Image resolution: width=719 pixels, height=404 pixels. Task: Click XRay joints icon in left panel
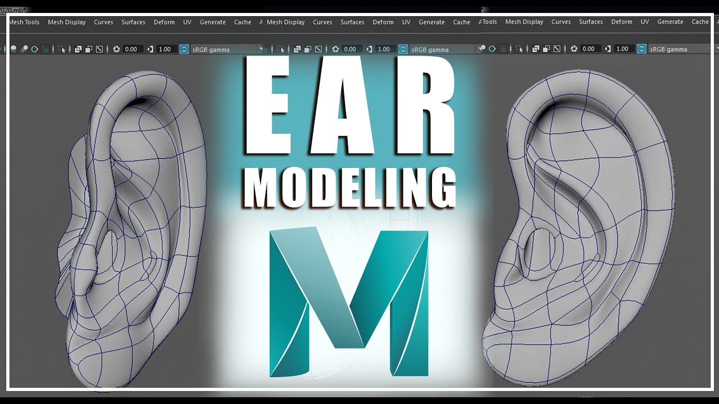click(x=99, y=49)
